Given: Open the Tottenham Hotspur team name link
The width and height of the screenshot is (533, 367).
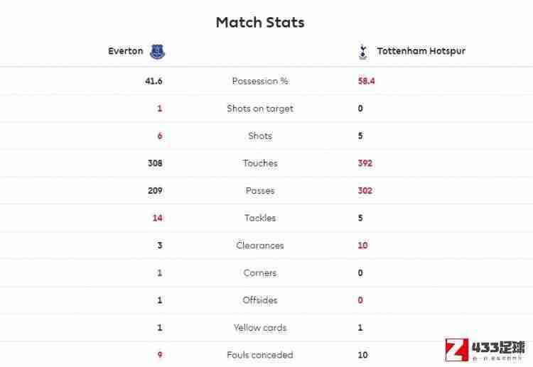Looking at the screenshot, I should pyautogui.click(x=421, y=51).
